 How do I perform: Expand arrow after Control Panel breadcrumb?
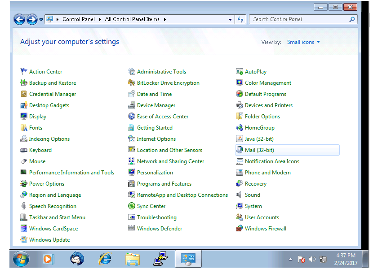100,19
